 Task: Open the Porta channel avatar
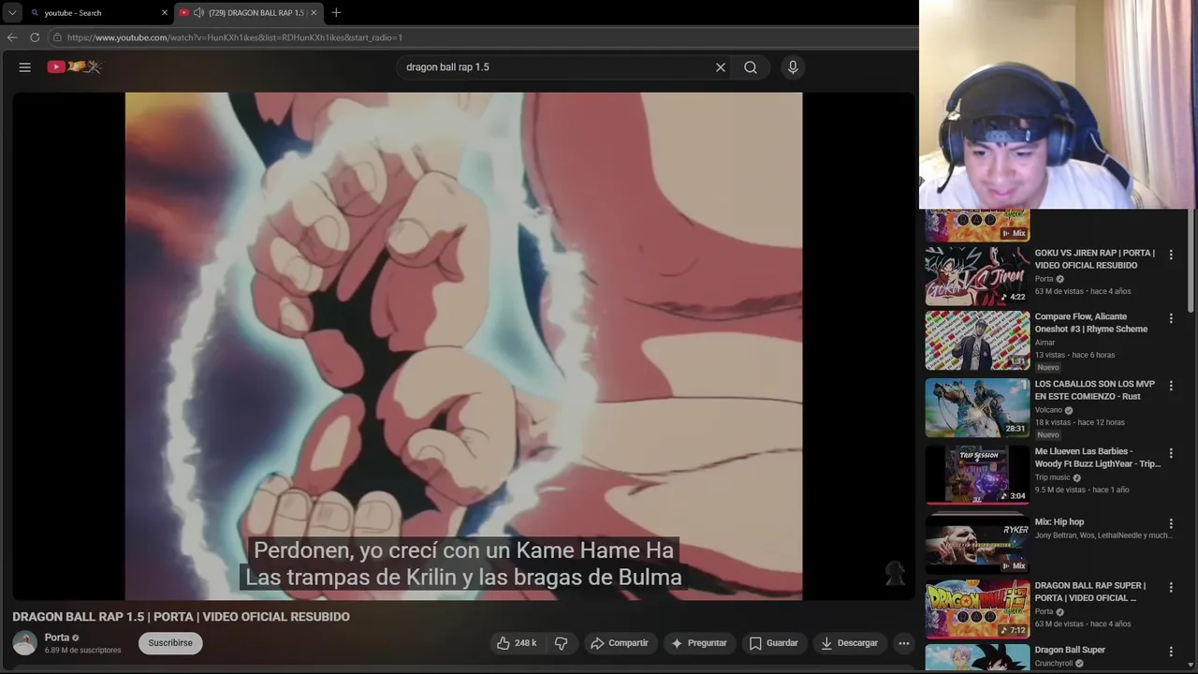point(25,643)
